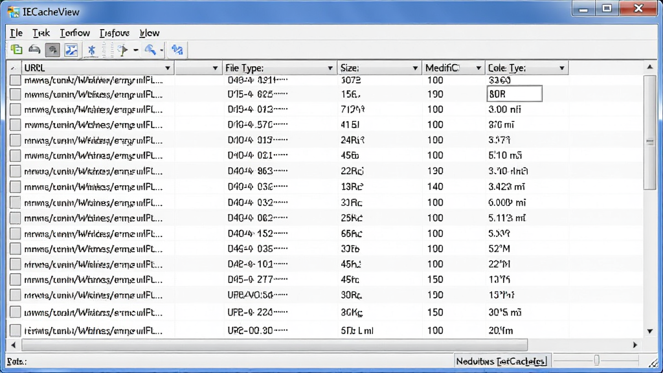
Task: Click the play arrow toolbar icon
Action: click(x=124, y=50)
